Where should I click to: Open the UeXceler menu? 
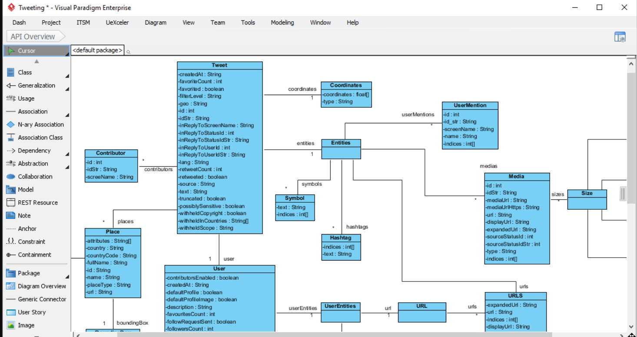point(117,23)
